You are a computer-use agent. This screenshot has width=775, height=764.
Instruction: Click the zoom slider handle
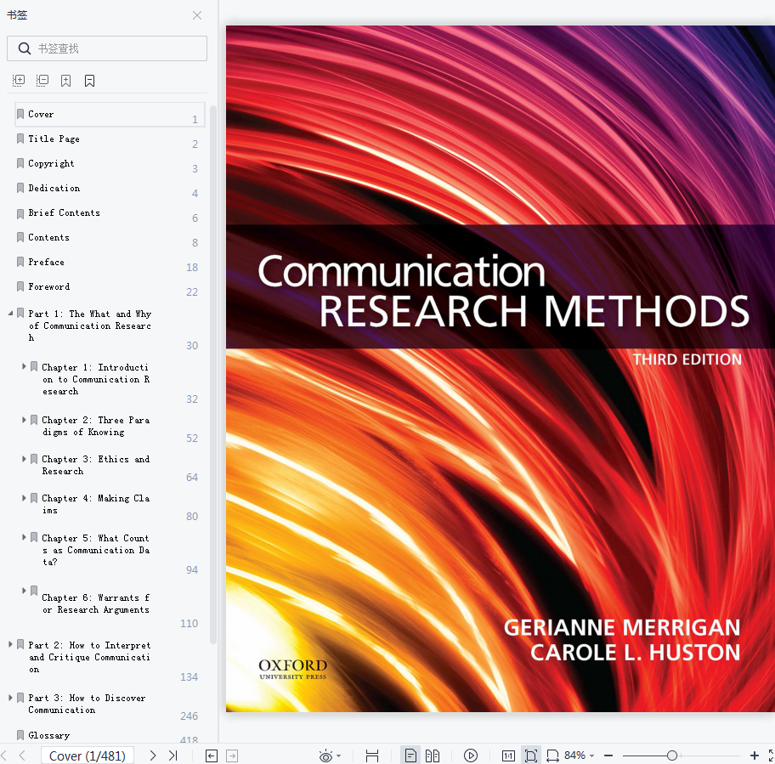[671, 756]
